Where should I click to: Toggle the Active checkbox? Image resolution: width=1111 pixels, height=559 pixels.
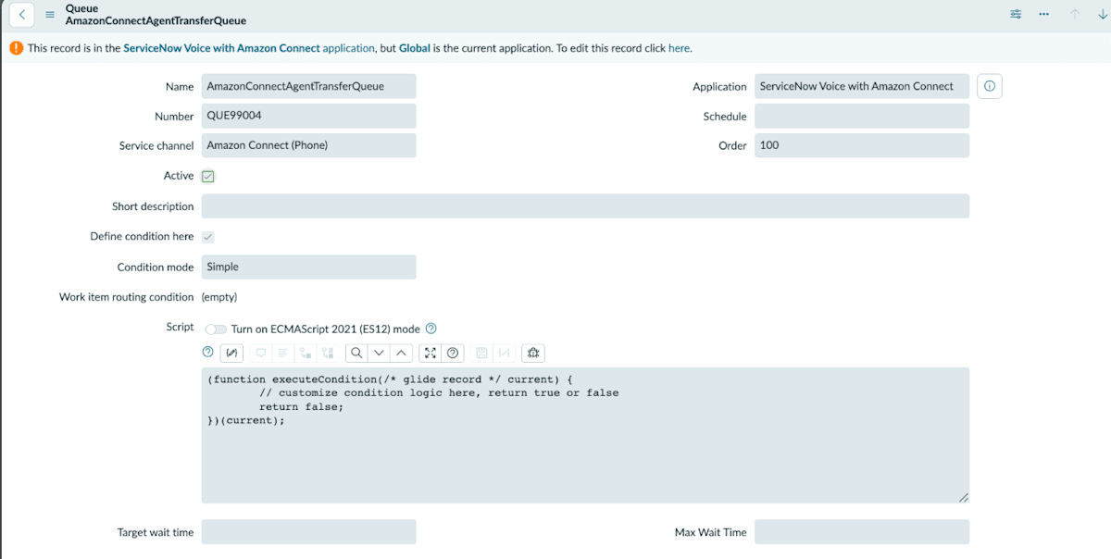click(x=208, y=176)
